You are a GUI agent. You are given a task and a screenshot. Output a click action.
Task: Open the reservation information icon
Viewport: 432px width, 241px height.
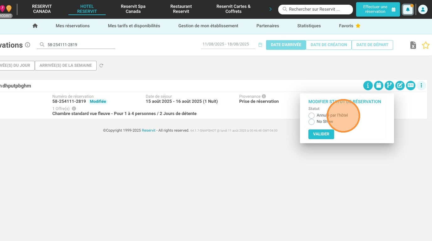[x=368, y=85]
